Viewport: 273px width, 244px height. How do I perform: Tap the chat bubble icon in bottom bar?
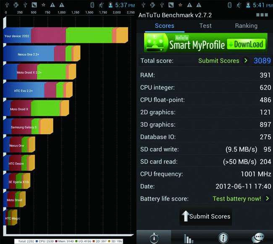tap(258, 238)
